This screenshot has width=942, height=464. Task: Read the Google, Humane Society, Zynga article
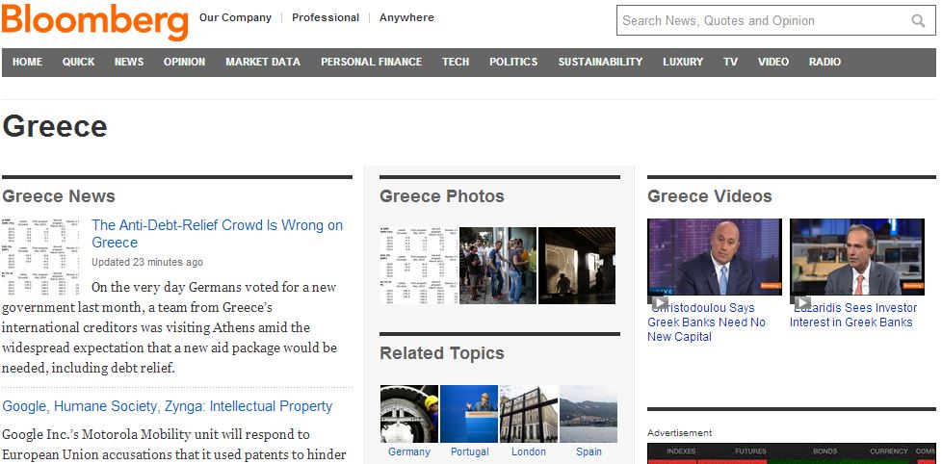pyautogui.click(x=168, y=406)
